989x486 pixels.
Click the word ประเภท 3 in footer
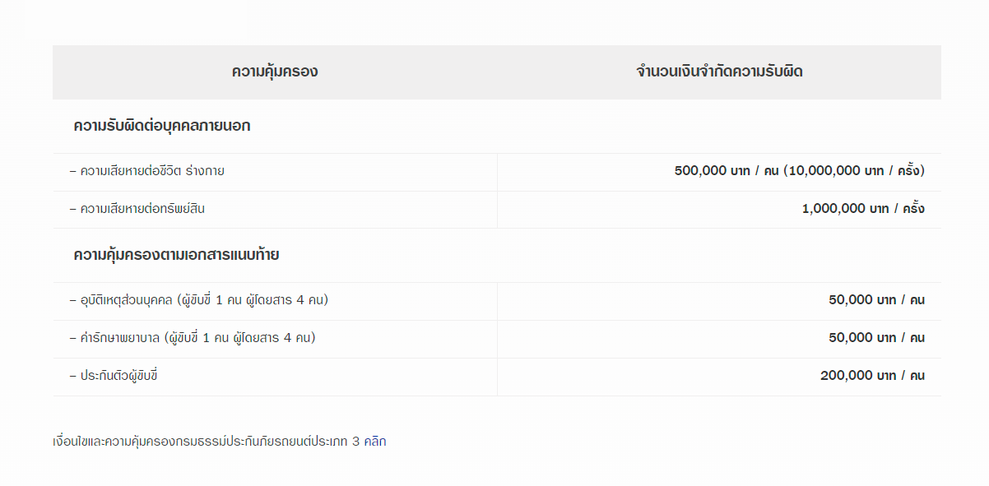[337, 442]
